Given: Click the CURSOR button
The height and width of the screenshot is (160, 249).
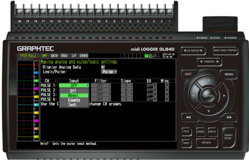Looking at the screenshot, I should (x=200, y=132).
